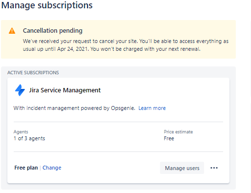Screen dimensions: 251x193
Task: Click the Free price value
Action: (169, 138)
